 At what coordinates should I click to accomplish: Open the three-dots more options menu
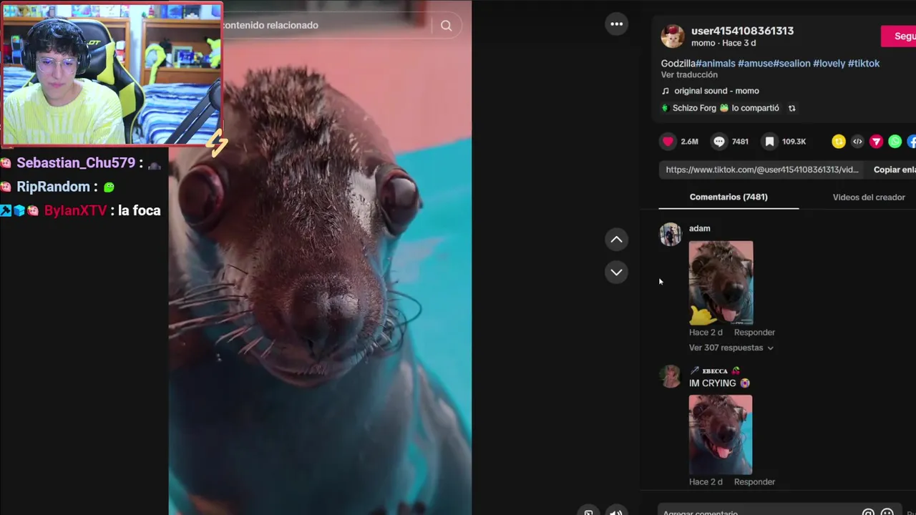click(616, 24)
